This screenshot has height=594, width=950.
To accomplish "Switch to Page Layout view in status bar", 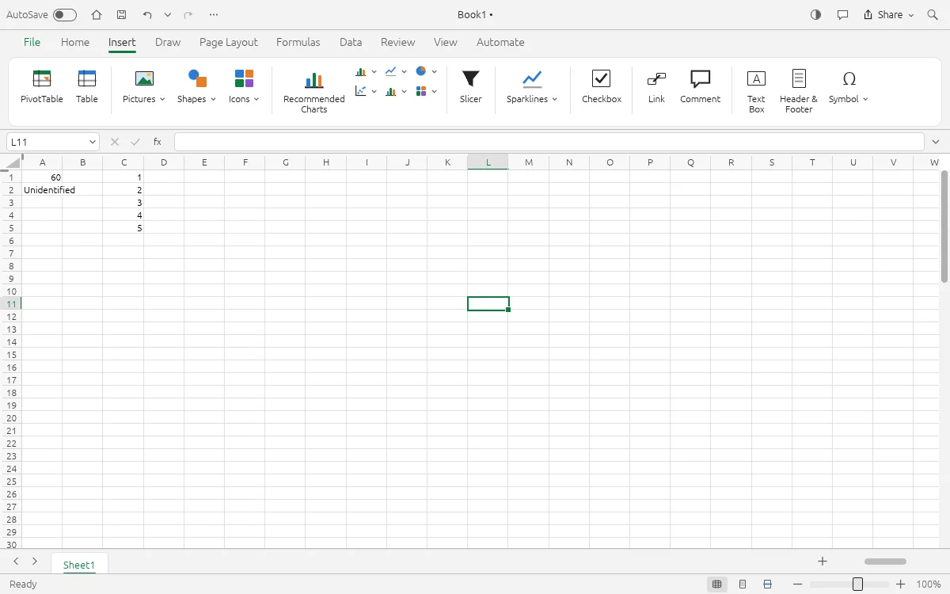I will [x=743, y=584].
